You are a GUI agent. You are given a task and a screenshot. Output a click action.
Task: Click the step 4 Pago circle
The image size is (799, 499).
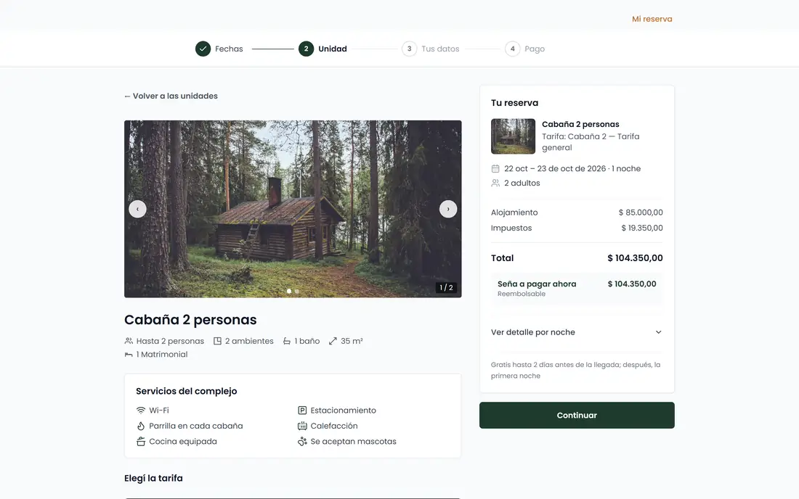513,49
